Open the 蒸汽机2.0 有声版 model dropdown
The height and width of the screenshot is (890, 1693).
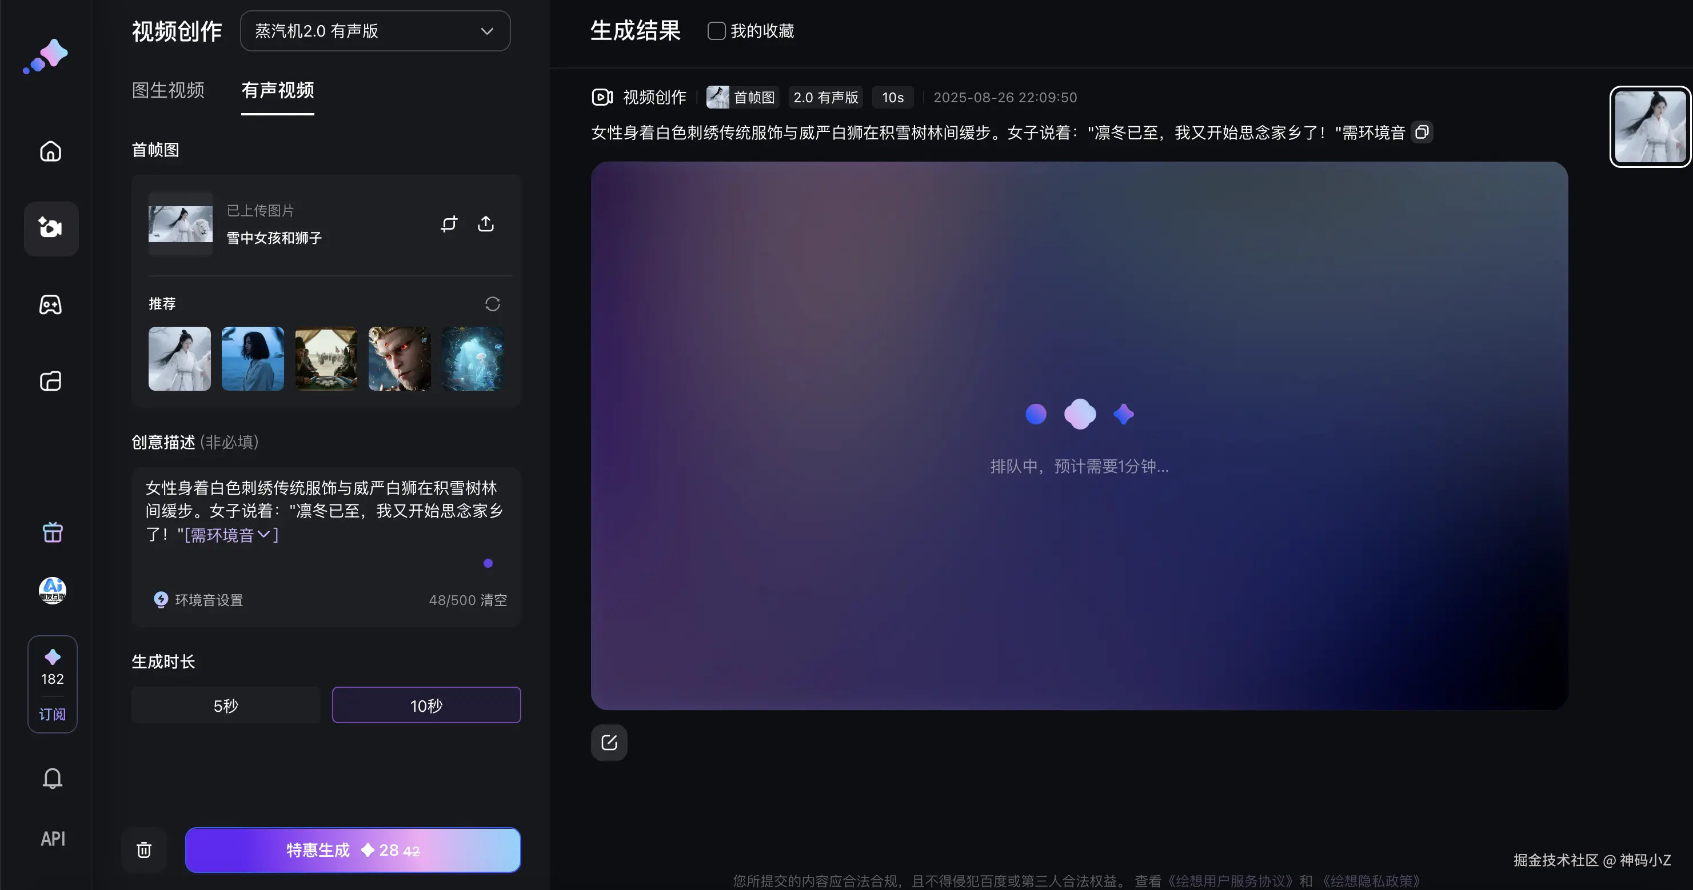coord(374,31)
